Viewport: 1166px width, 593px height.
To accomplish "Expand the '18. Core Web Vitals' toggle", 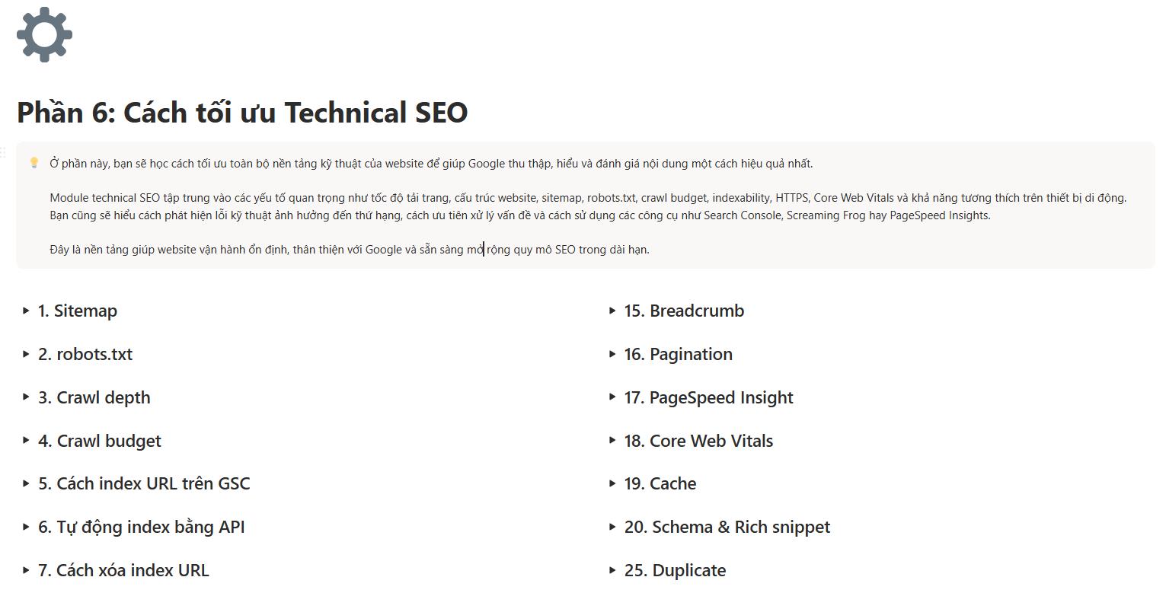I will [x=612, y=441].
